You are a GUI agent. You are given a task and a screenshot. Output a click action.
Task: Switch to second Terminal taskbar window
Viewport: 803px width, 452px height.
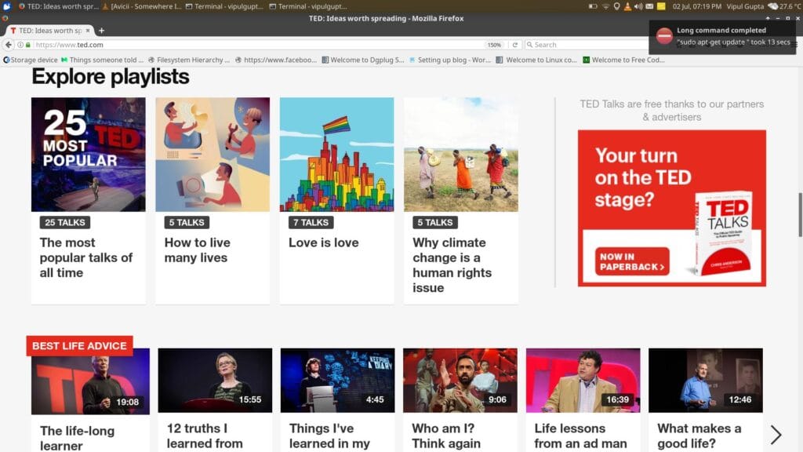(x=308, y=6)
